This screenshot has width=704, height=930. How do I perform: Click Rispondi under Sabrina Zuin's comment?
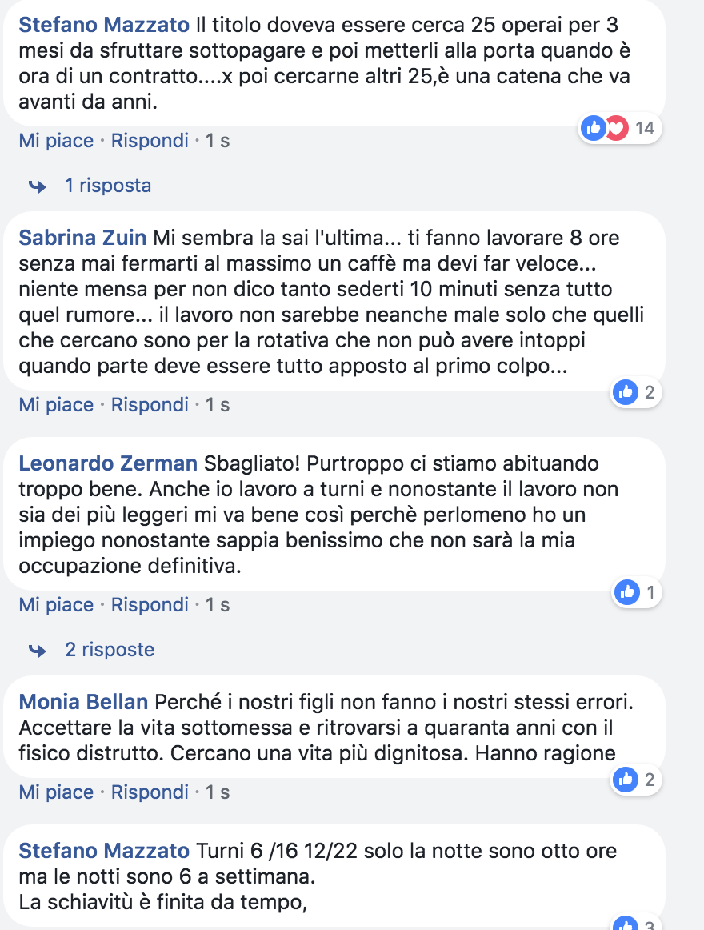(150, 405)
